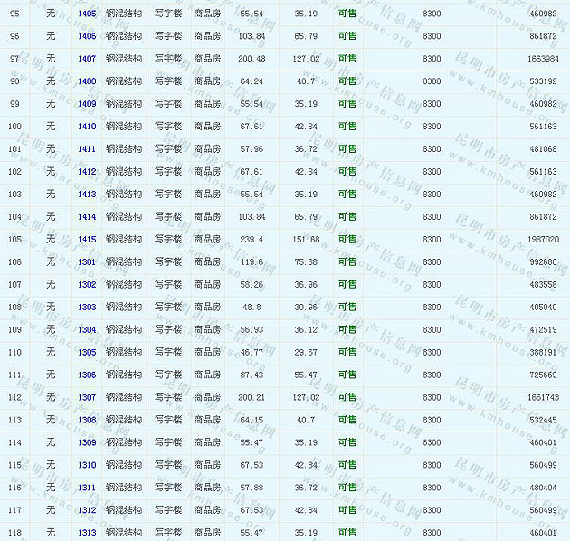The image size is (570, 541).
Task: Open room 1406 details link
Action: click(87, 36)
